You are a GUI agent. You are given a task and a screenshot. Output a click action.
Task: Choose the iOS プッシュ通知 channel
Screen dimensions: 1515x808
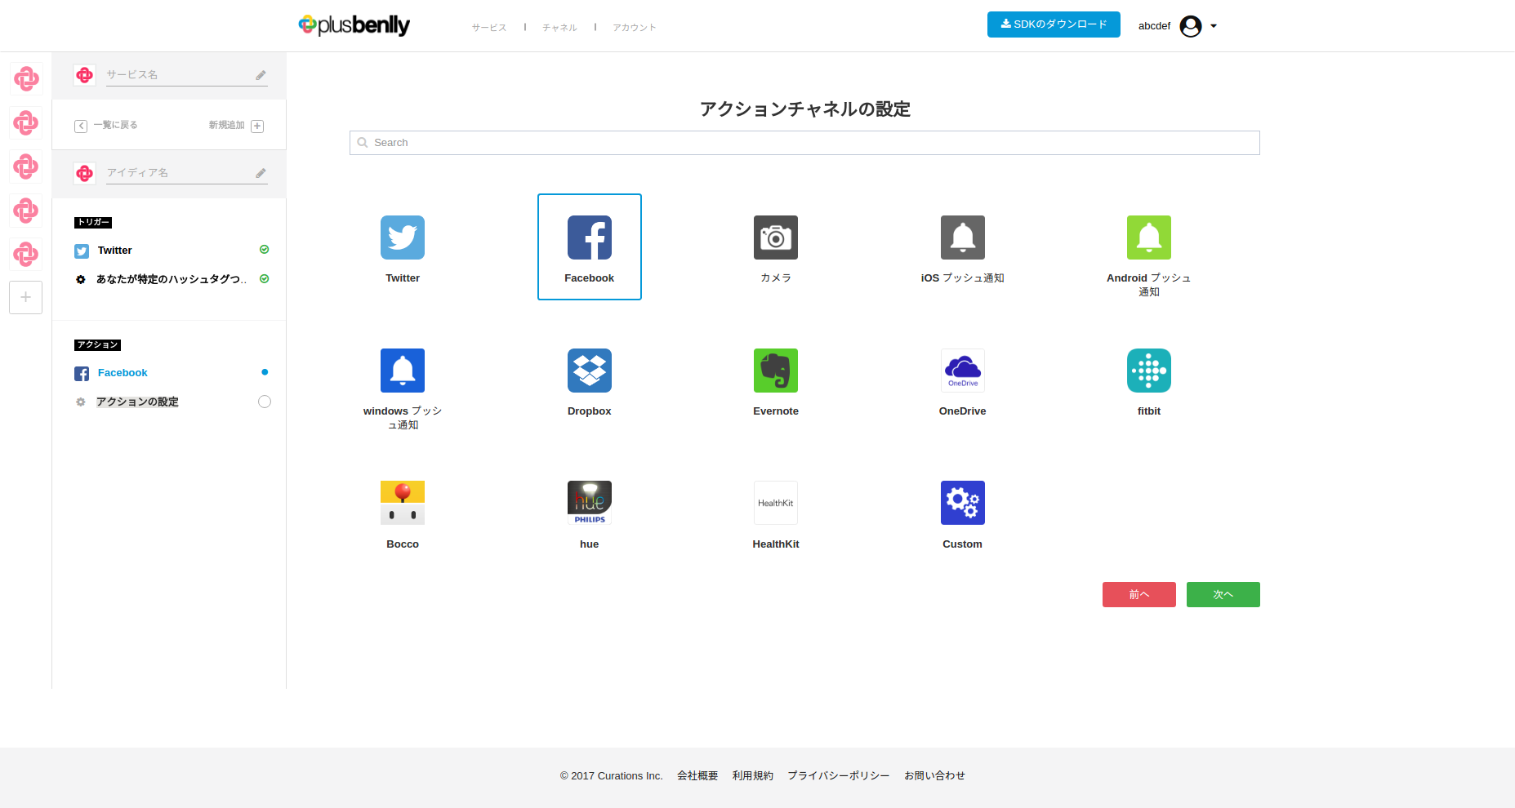point(963,238)
